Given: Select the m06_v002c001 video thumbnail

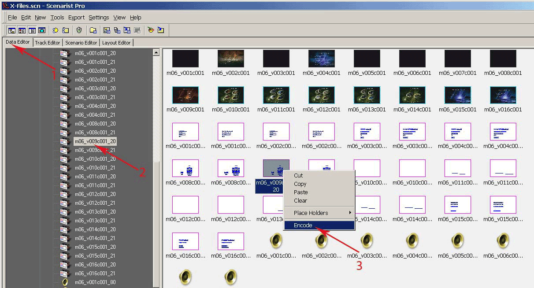Looking at the screenshot, I should tap(231, 59).
